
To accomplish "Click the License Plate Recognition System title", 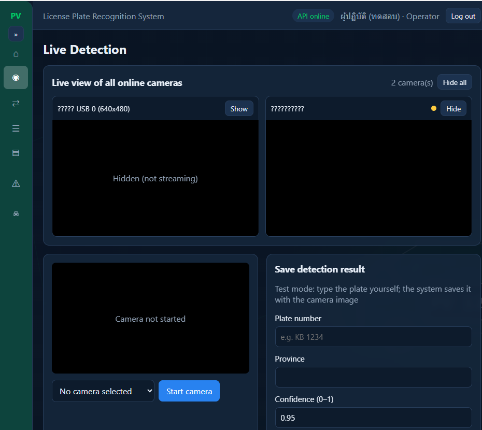I will click(x=103, y=16).
